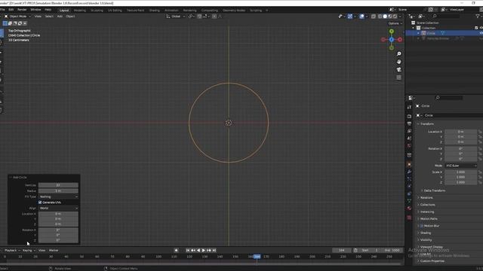Toggle snapping magnet in viewport header

199,17
